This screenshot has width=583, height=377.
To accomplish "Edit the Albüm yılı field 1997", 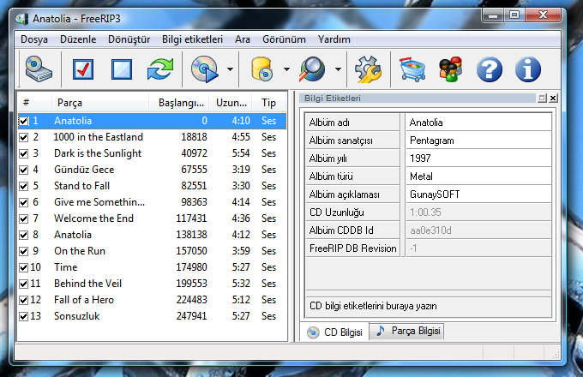I will [x=478, y=159].
